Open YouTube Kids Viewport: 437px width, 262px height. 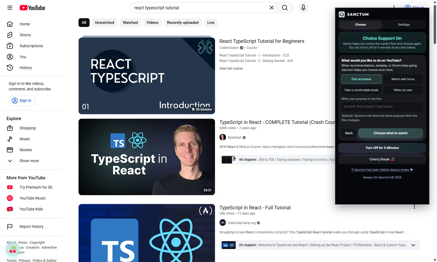(31, 209)
